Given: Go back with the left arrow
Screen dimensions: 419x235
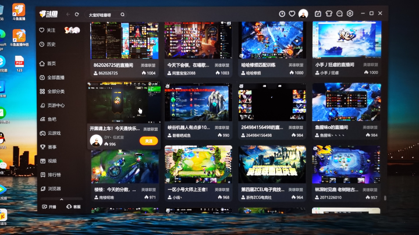Looking at the screenshot, I should tap(68, 15).
